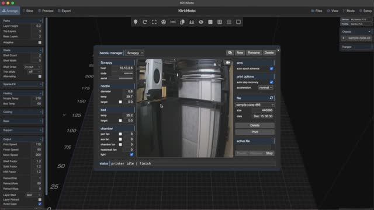The width and height of the screenshot is (374, 210).
Task: Click Delete button in bambu manager header
Action: pos(269,52)
